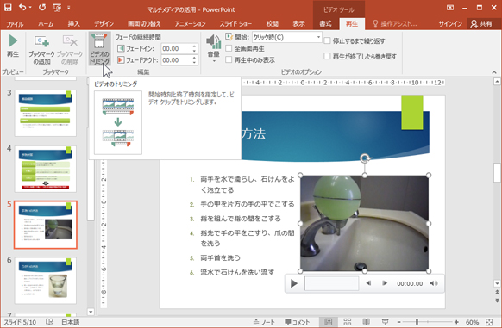Screen dimensions: 502x328
Task: Play the video preview via 再生 button
Action: pos(13,46)
